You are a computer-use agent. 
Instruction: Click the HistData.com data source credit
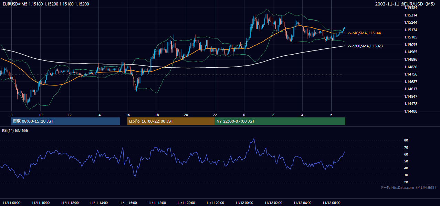point(408,187)
